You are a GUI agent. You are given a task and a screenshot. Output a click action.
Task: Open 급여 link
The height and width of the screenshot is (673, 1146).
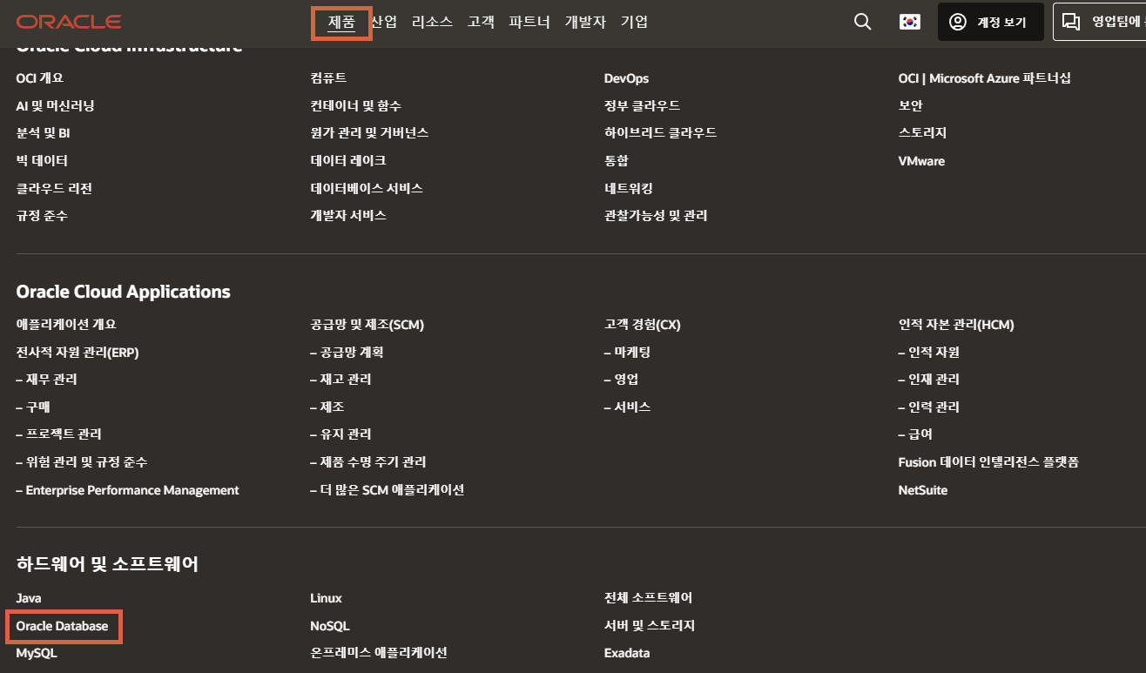[916, 434]
